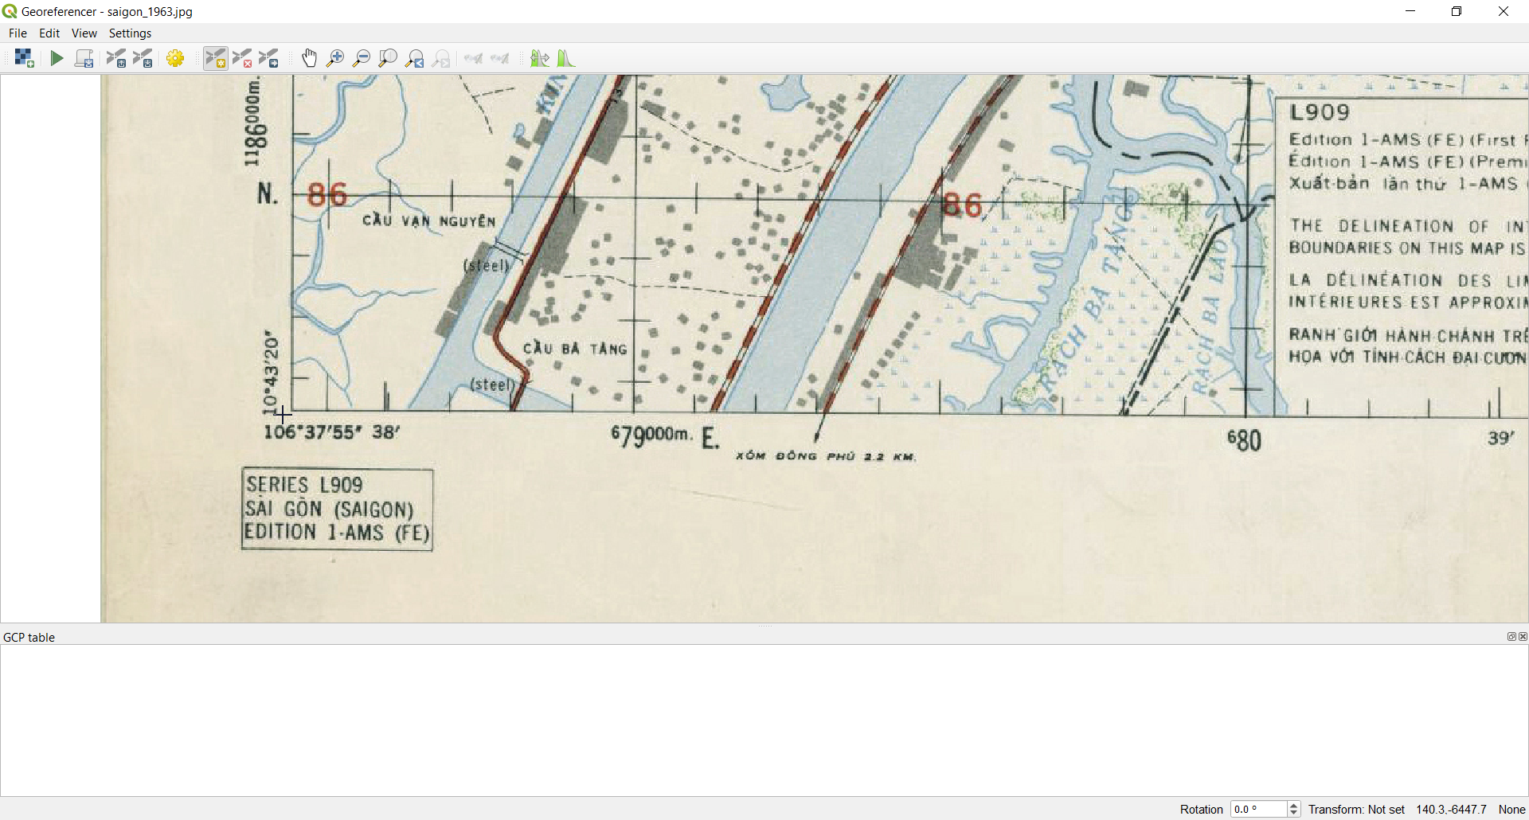Click the Zoom to Layer icon
Screen dimensions: 1529x820
tap(388, 58)
